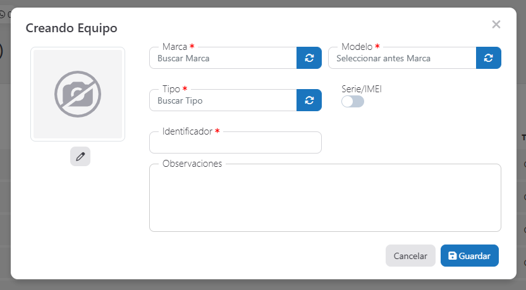Click the refresh icon beside Modelo field
Screen dimensions: 526x290
point(488,58)
